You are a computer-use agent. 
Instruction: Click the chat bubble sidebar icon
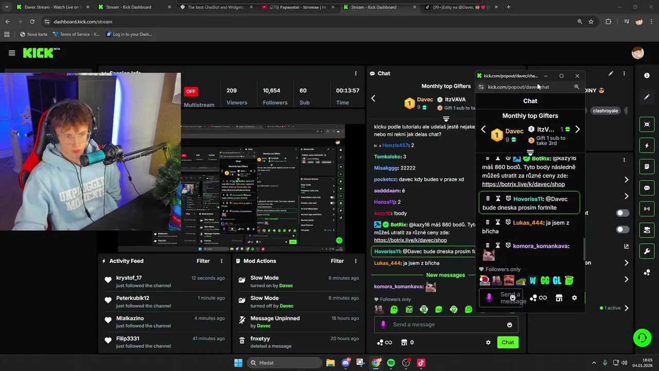[647, 188]
